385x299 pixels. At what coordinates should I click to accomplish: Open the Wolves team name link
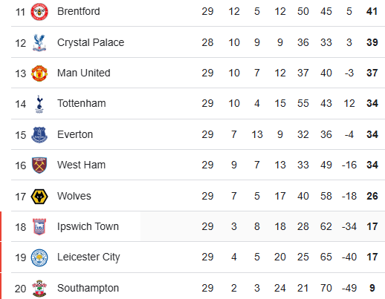pos(74,196)
